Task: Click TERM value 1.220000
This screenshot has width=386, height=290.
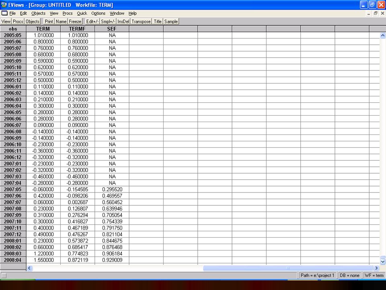Action: [43, 253]
